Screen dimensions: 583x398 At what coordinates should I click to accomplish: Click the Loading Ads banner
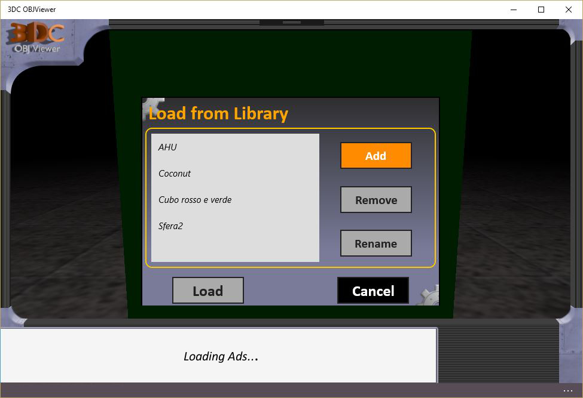[220, 356]
